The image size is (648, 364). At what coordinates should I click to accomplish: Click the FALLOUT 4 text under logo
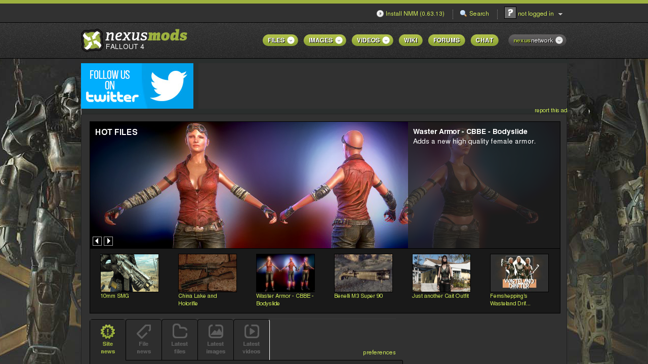[x=125, y=47]
